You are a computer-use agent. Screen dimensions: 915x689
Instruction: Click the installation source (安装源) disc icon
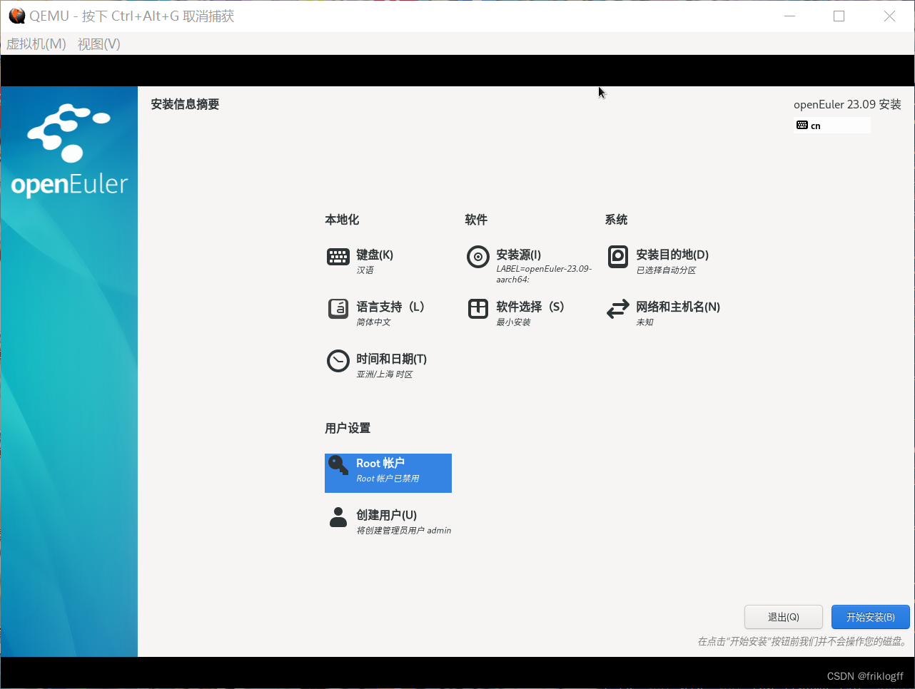[x=478, y=257]
